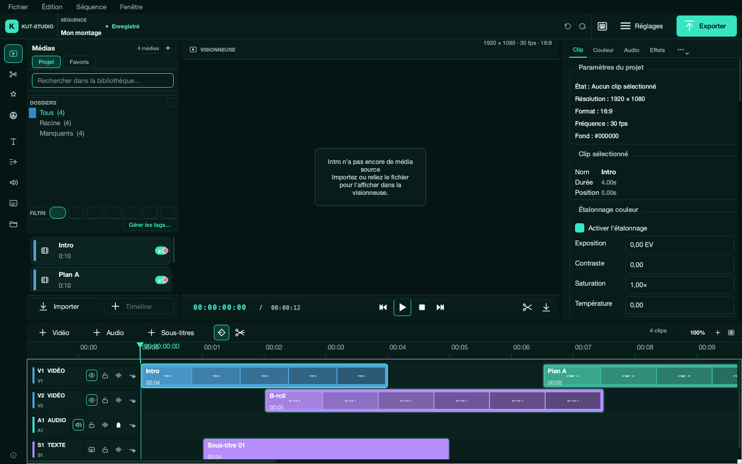
Task: Select the first highlighted filter tag pill
Action: 58,213
